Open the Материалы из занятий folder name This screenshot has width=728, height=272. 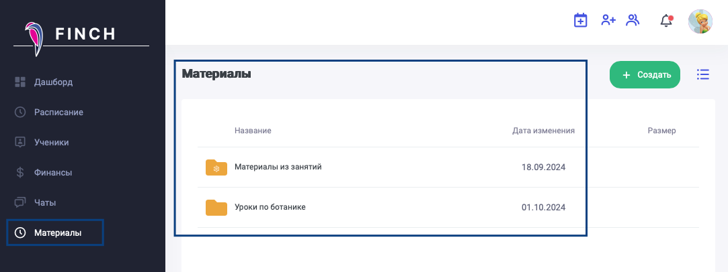tap(278, 167)
